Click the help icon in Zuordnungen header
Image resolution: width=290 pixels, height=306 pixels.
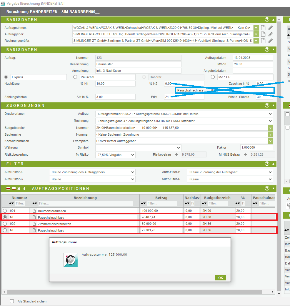[267, 106]
